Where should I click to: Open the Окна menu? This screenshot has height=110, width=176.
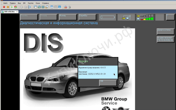(38, 3)
